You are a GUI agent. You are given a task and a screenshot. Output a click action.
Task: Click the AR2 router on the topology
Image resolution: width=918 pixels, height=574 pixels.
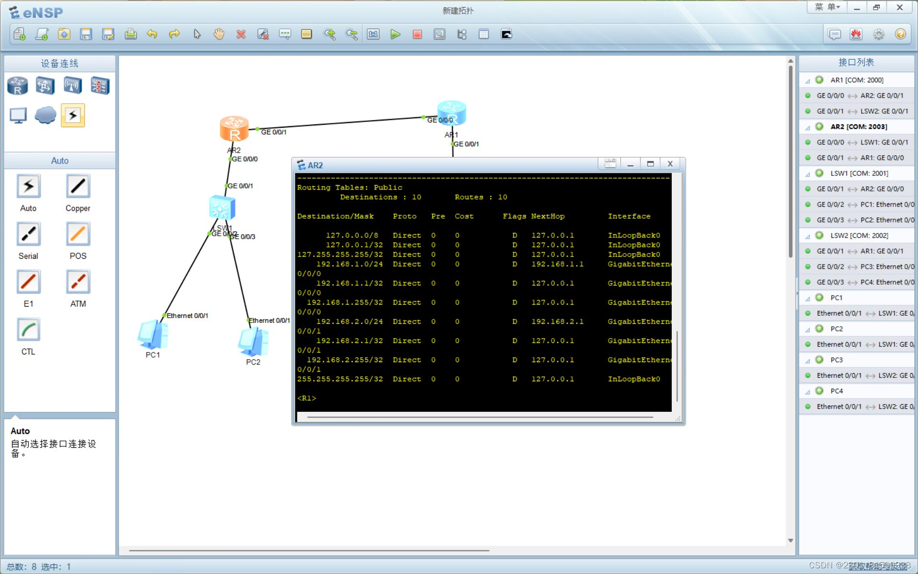click(234, 129)
